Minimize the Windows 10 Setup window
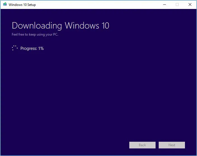Image resolution: width=197 pixels, height=156 pixels. 165,5
